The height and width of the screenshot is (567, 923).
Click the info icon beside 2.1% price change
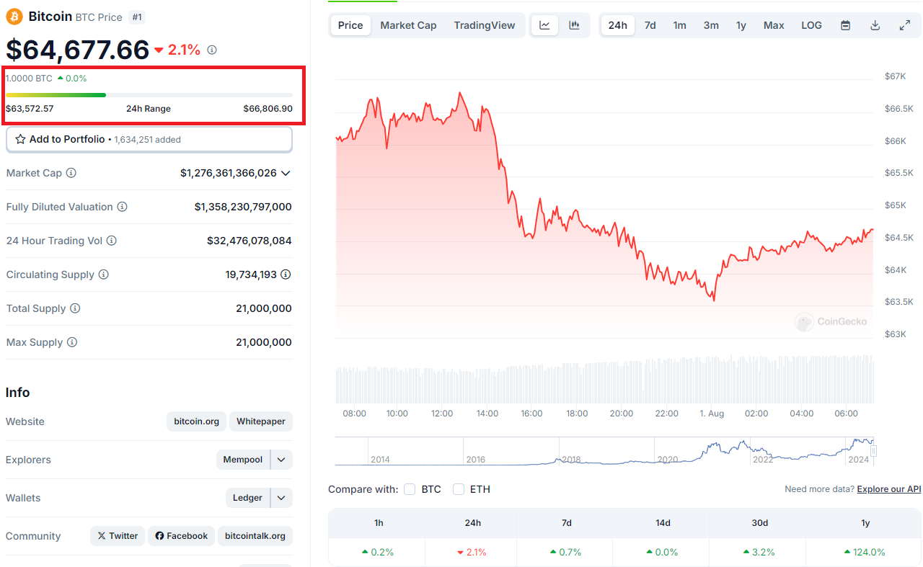click(x=212, y=50)
